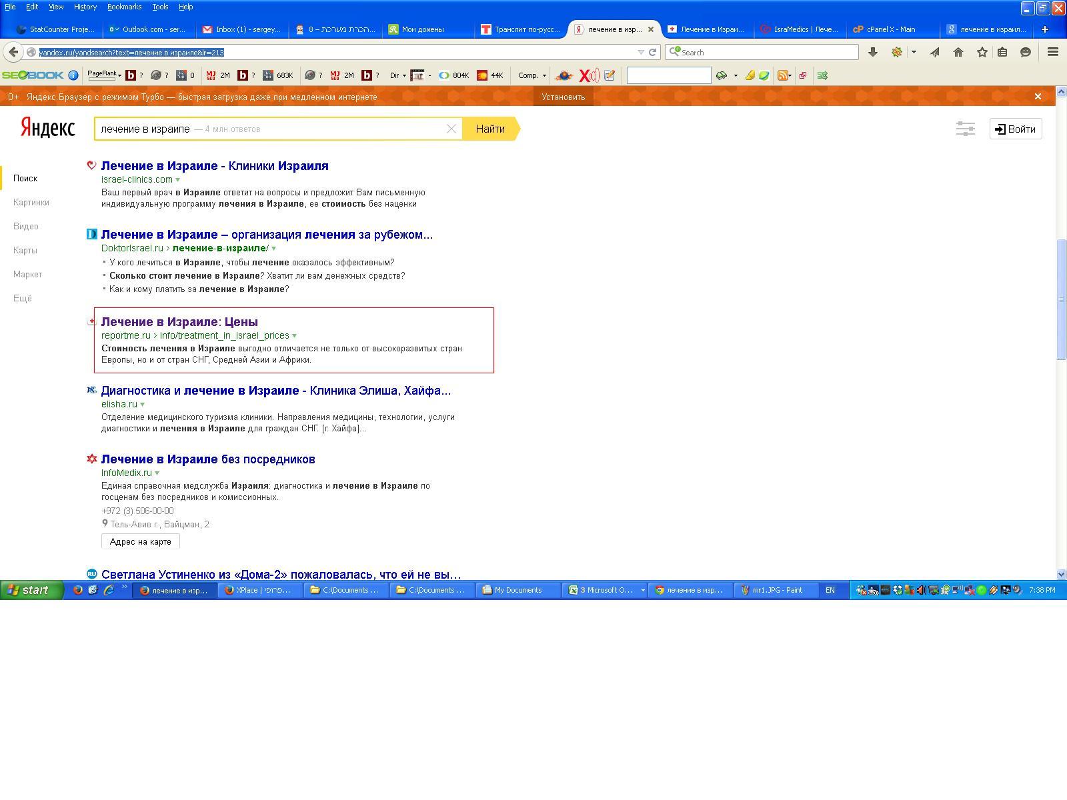
Task: Close the Yandex Browser orange promo banner
Action: (x=1038, y=97)
